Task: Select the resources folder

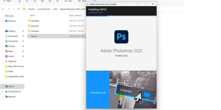Action: 35,31
